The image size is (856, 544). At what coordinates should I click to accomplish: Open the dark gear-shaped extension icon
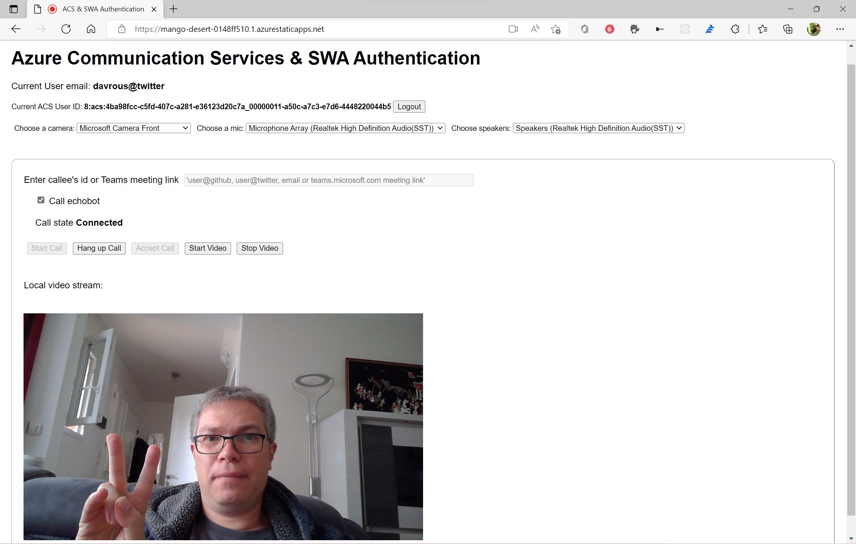tap(635, 29)
